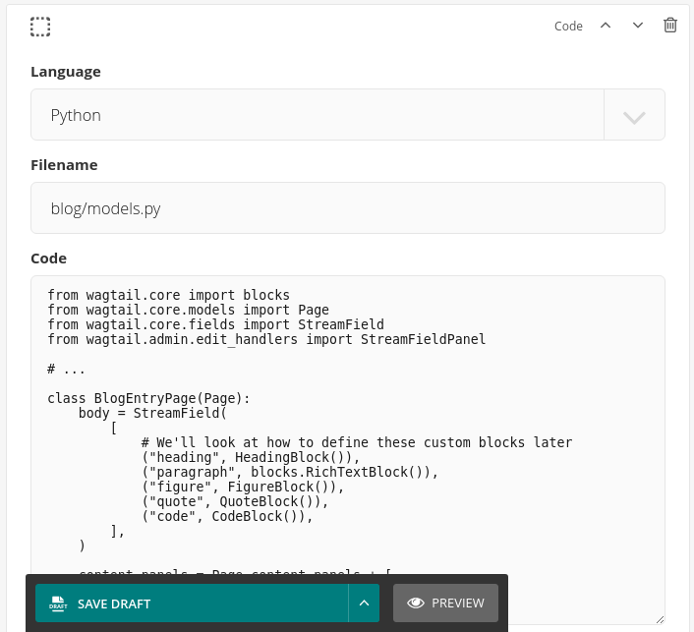
Task: Open the Language dropdown showing Python
Action: 348,115
